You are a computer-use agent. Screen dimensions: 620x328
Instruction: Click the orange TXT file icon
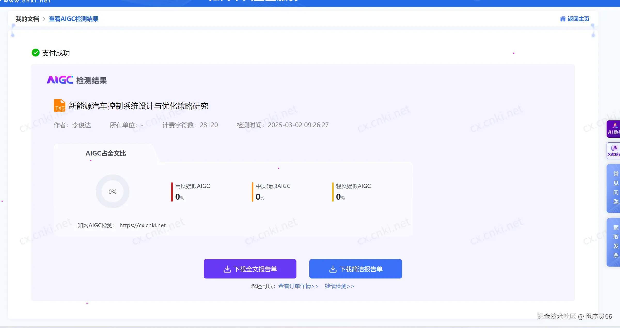pos(59,105)
